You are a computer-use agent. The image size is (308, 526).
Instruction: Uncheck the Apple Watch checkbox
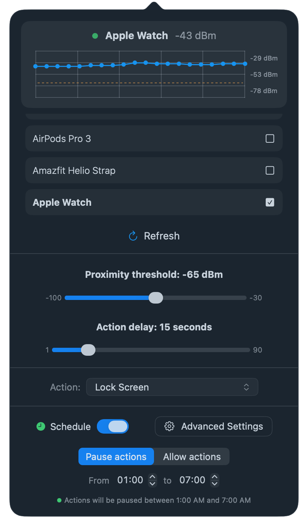tap(270, 202)
